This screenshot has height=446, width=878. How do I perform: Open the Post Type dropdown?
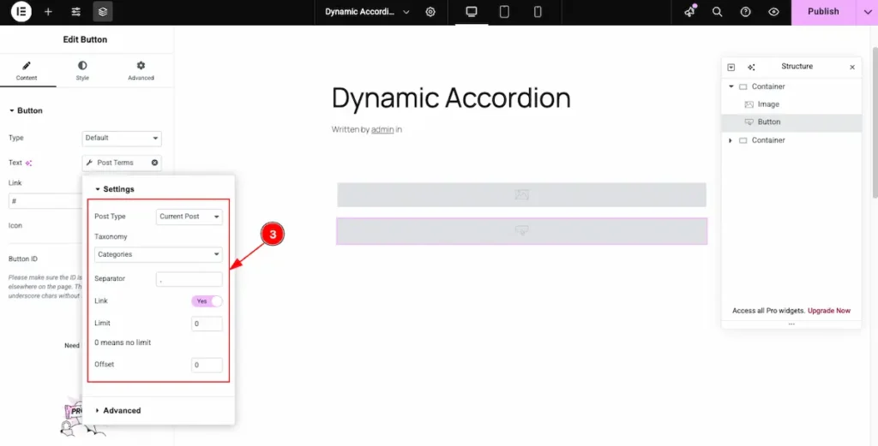pyautogui.click(x=189, y=217)
